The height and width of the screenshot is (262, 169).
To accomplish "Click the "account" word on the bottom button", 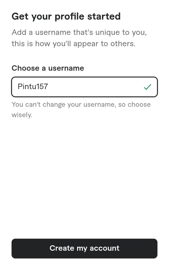I will click(x=104, y=248).
